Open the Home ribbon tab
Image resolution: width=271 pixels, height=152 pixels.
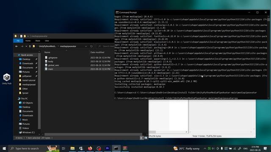click(x=28, y=41)
